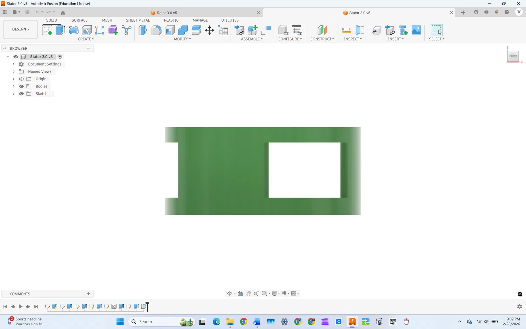Open a new design tab with plus
526x329 pixels.
(463, 13)
